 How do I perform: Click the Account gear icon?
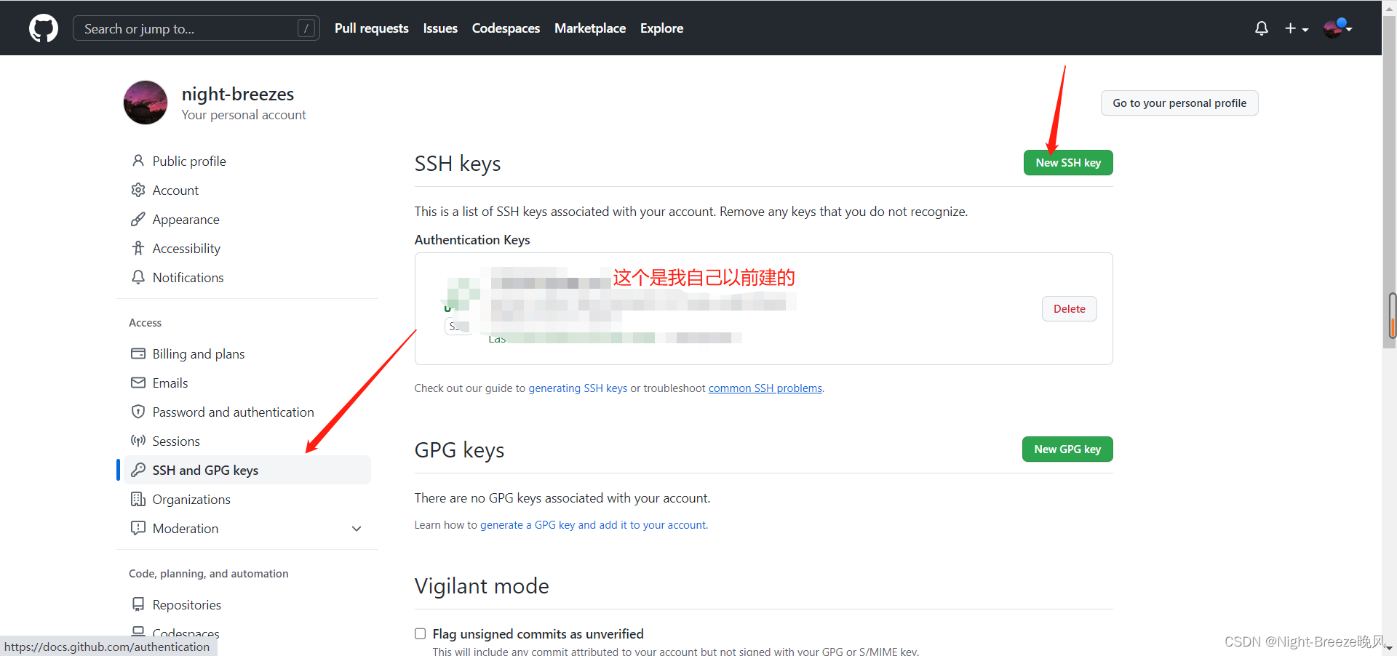tap(138, 190)
